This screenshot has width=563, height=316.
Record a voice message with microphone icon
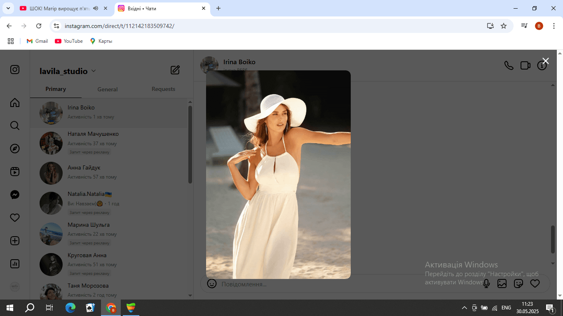click(486, 283)
